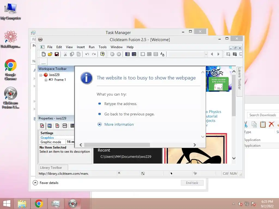Click the Search Downloads input field
279x209 pixels.
[263, 115]
